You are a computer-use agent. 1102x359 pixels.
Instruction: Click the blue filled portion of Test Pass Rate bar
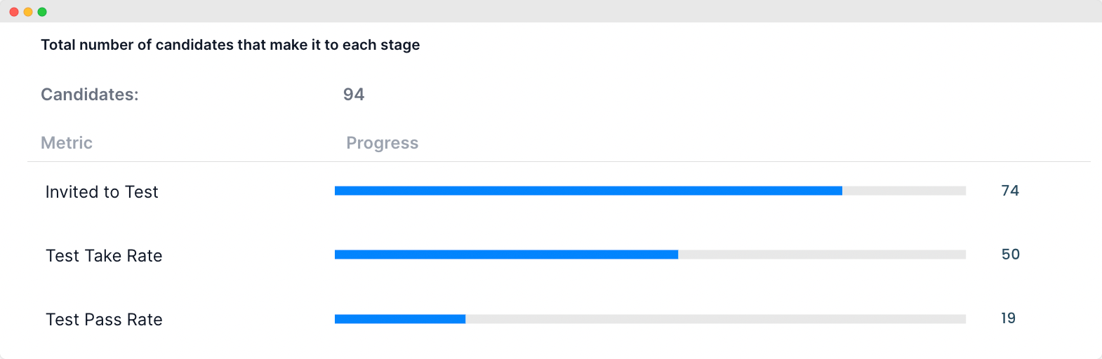pos(400,319)
